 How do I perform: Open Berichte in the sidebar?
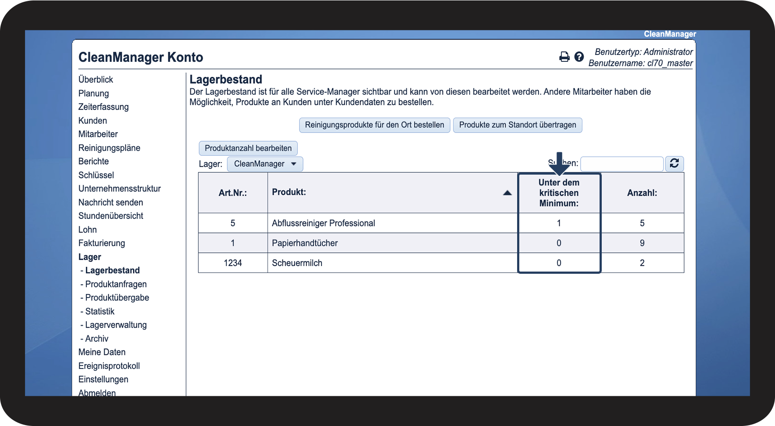coord(93,161)
